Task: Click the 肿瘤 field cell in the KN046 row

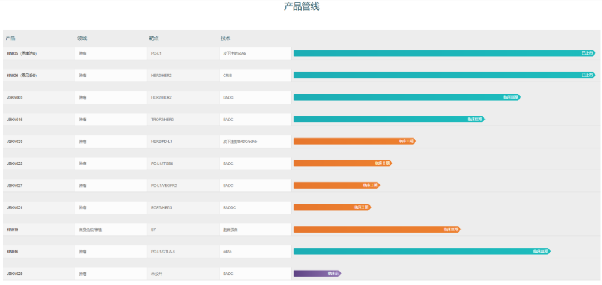Action: click(110, 252)
